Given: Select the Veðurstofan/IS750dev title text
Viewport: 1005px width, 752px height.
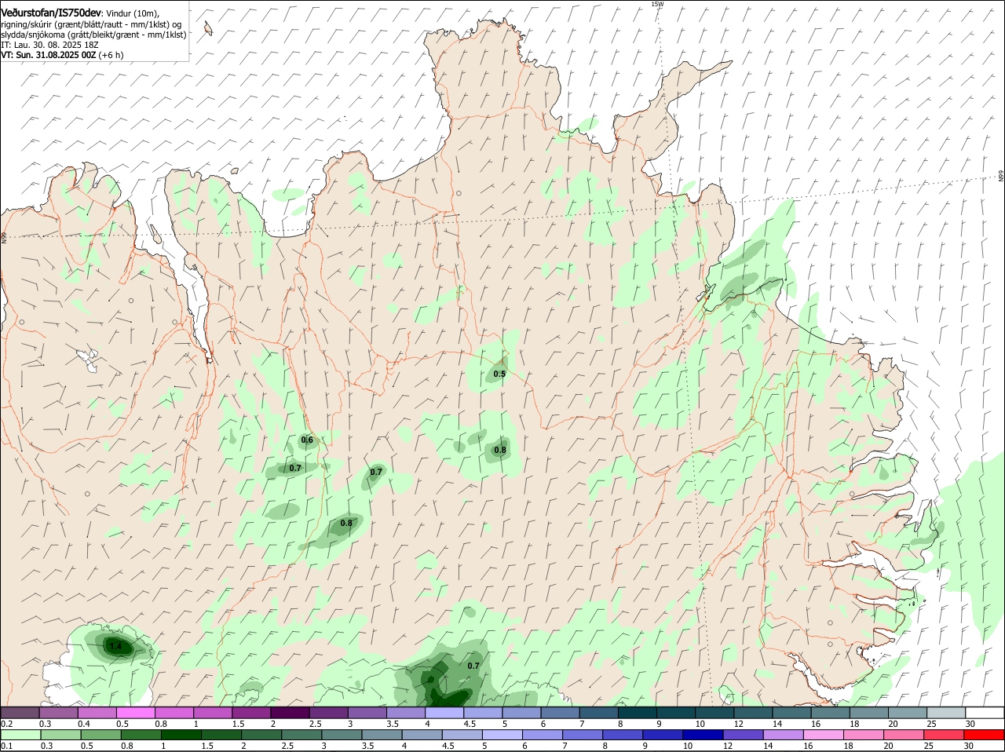Looking at the screenshot, I should click(x=51, y=13).
